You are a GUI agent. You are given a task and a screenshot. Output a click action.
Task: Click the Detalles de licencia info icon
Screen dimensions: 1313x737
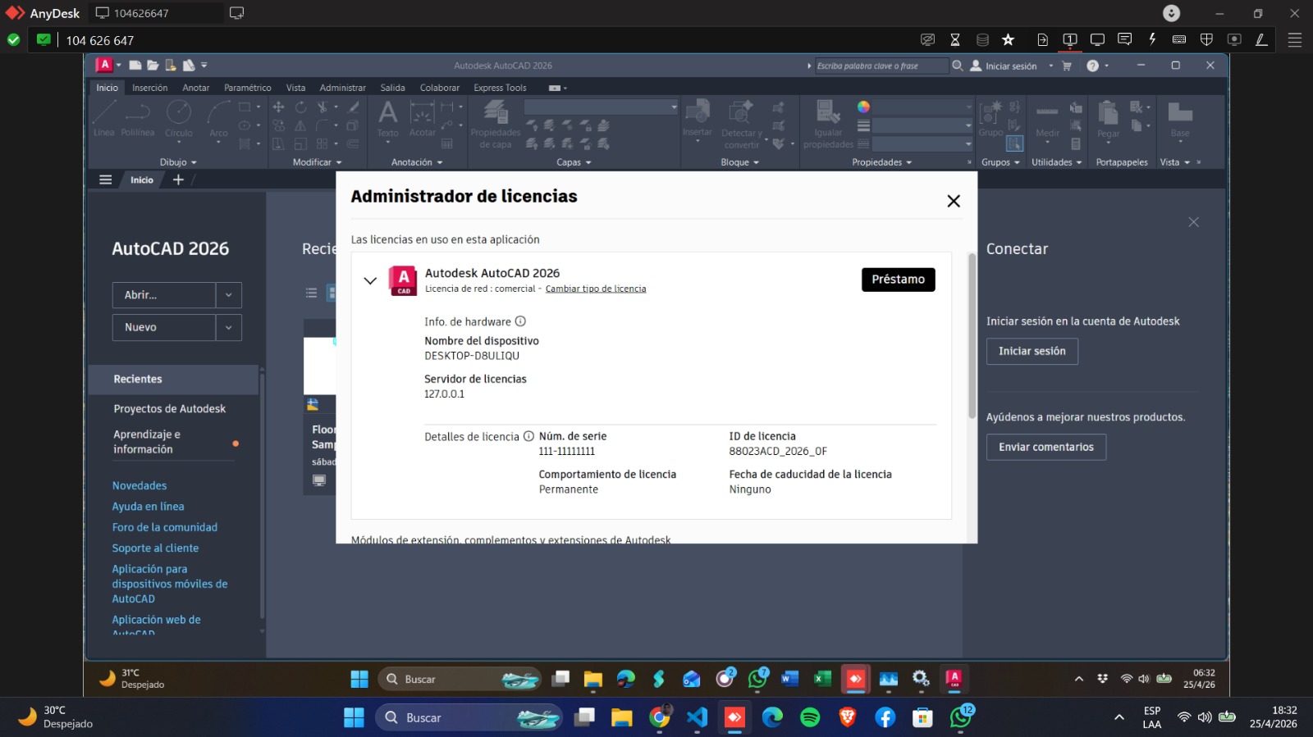pyautogui.click(x=528, y=436)
